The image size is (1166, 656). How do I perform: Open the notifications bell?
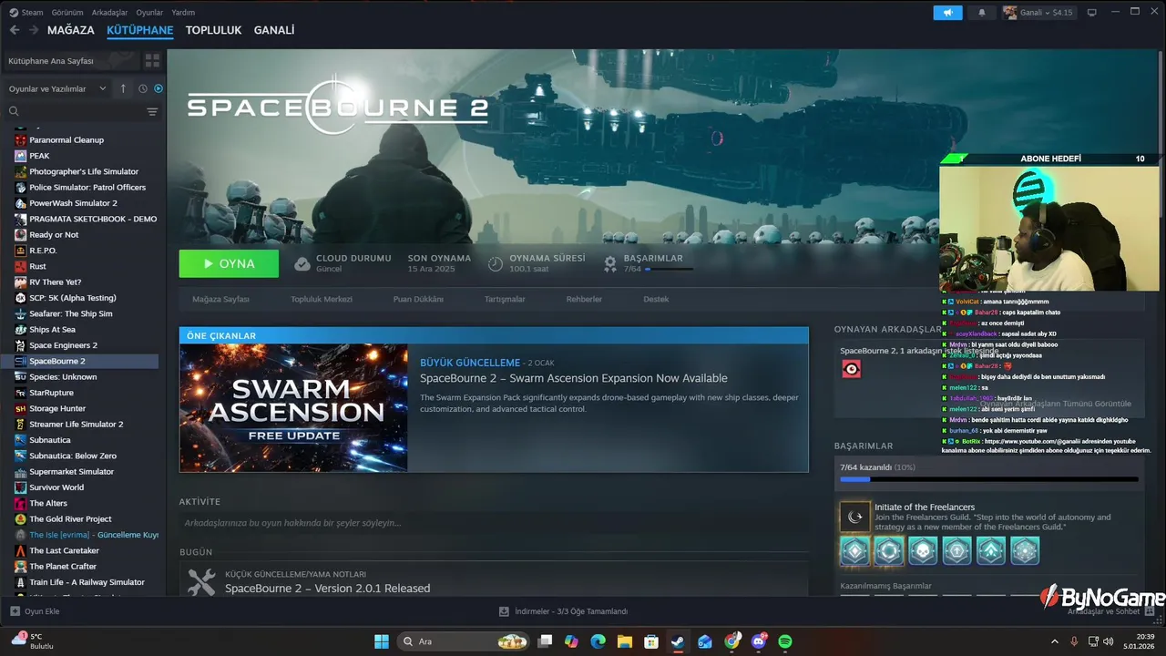[982, 13]
